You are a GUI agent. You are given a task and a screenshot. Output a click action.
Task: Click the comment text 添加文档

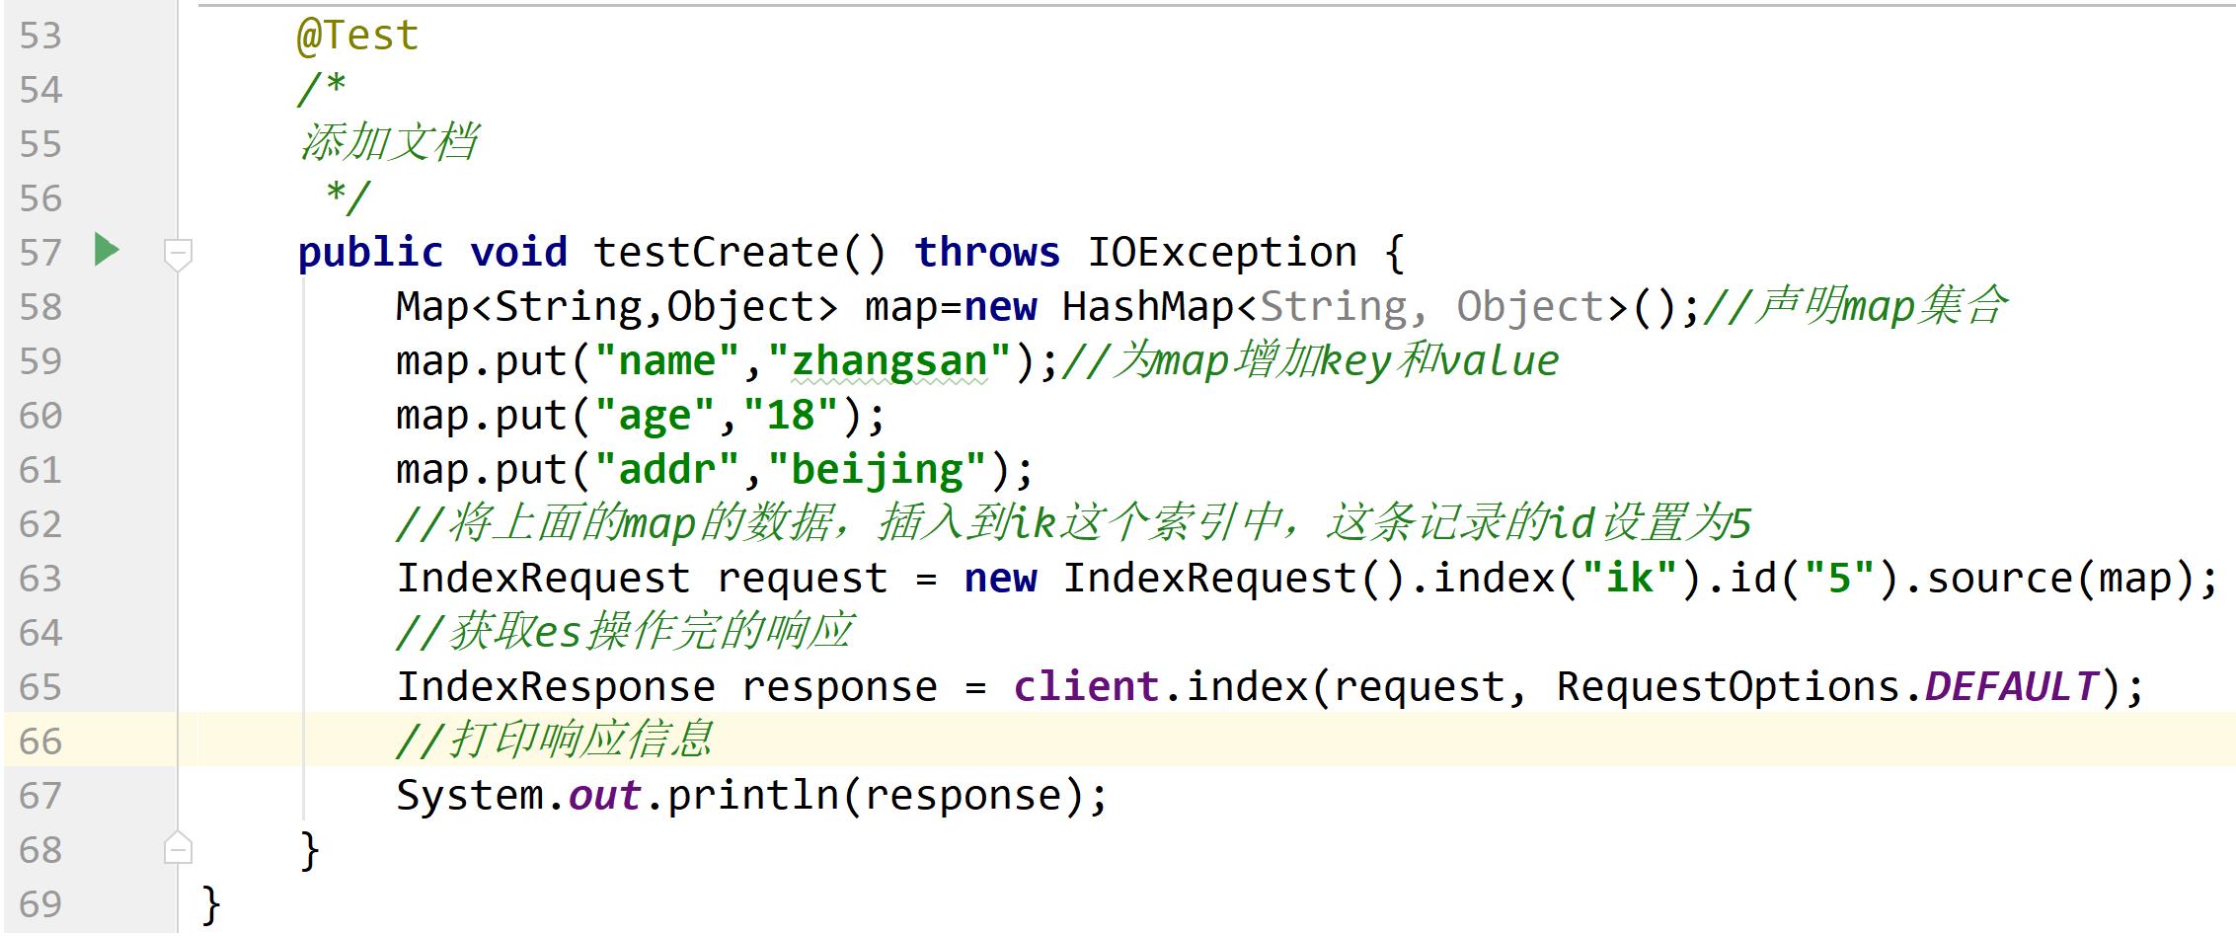point(389,143)
